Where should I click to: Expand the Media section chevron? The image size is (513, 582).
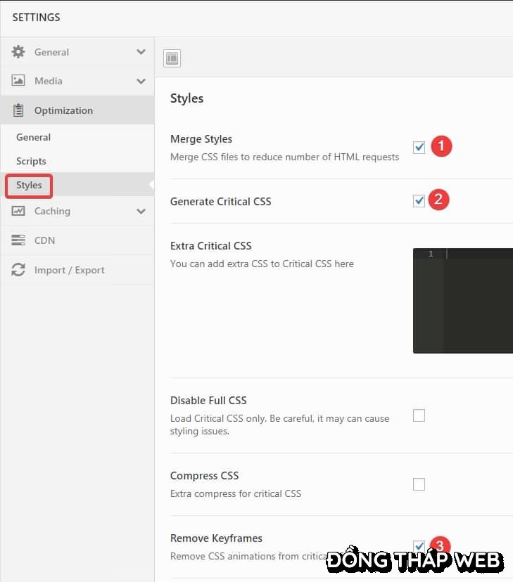tap(141, 81)
